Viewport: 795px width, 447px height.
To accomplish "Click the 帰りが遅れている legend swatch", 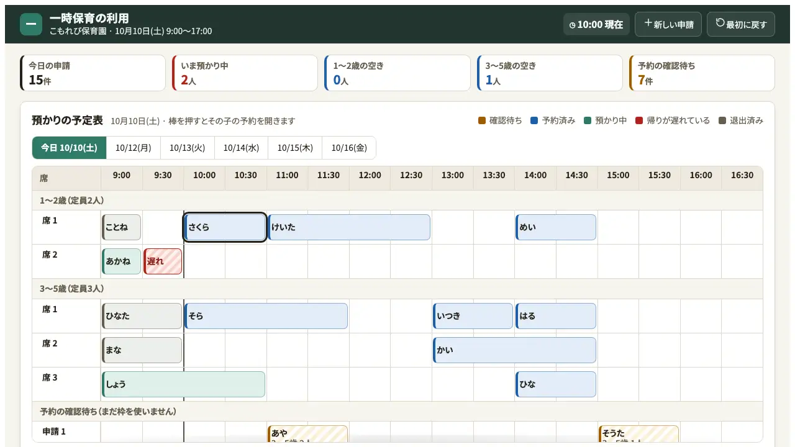I will point(639,120).
